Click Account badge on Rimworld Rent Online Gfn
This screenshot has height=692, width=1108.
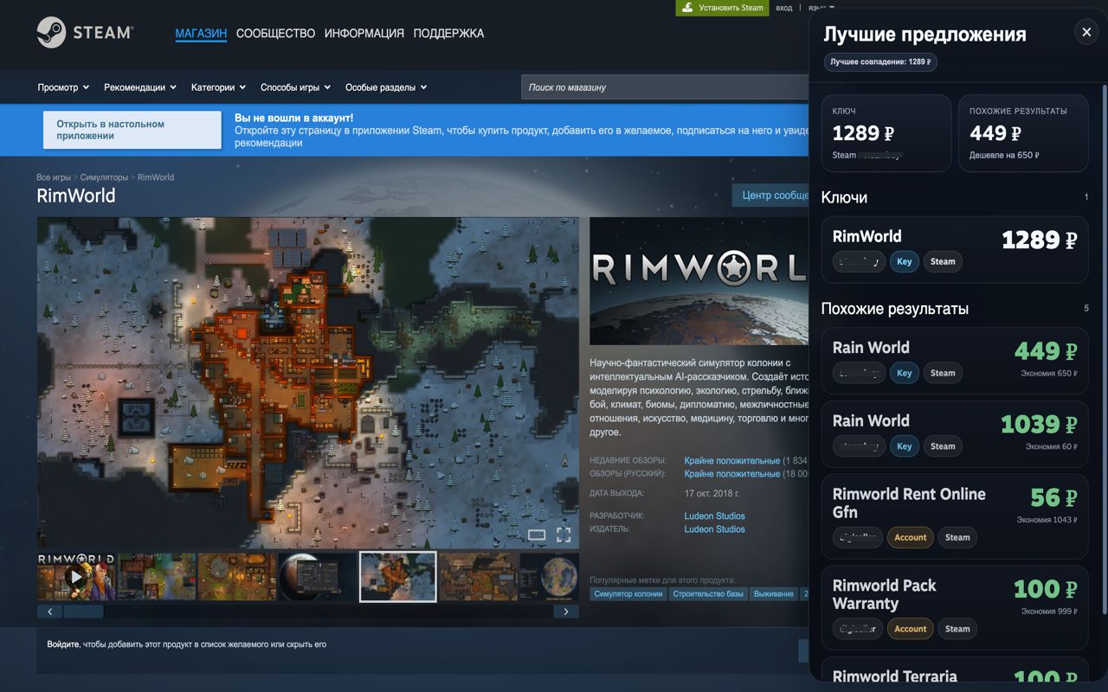[911, 537]
